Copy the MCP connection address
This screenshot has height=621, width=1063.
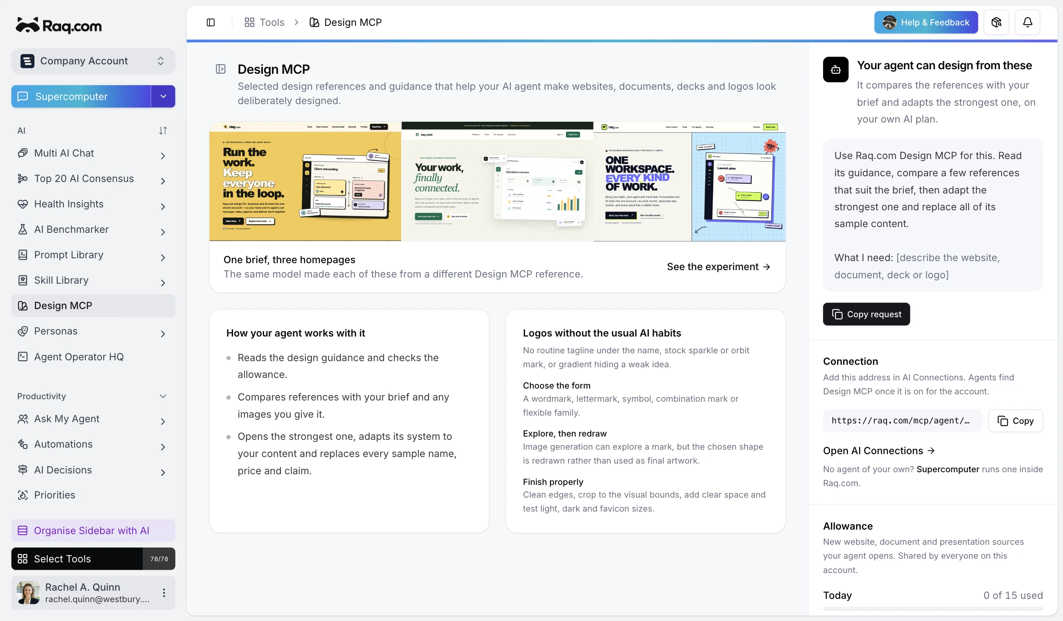[1015, 421]
